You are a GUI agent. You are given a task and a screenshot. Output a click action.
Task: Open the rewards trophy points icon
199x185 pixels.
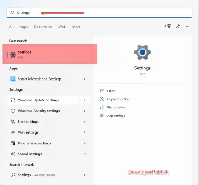point(168,27)
